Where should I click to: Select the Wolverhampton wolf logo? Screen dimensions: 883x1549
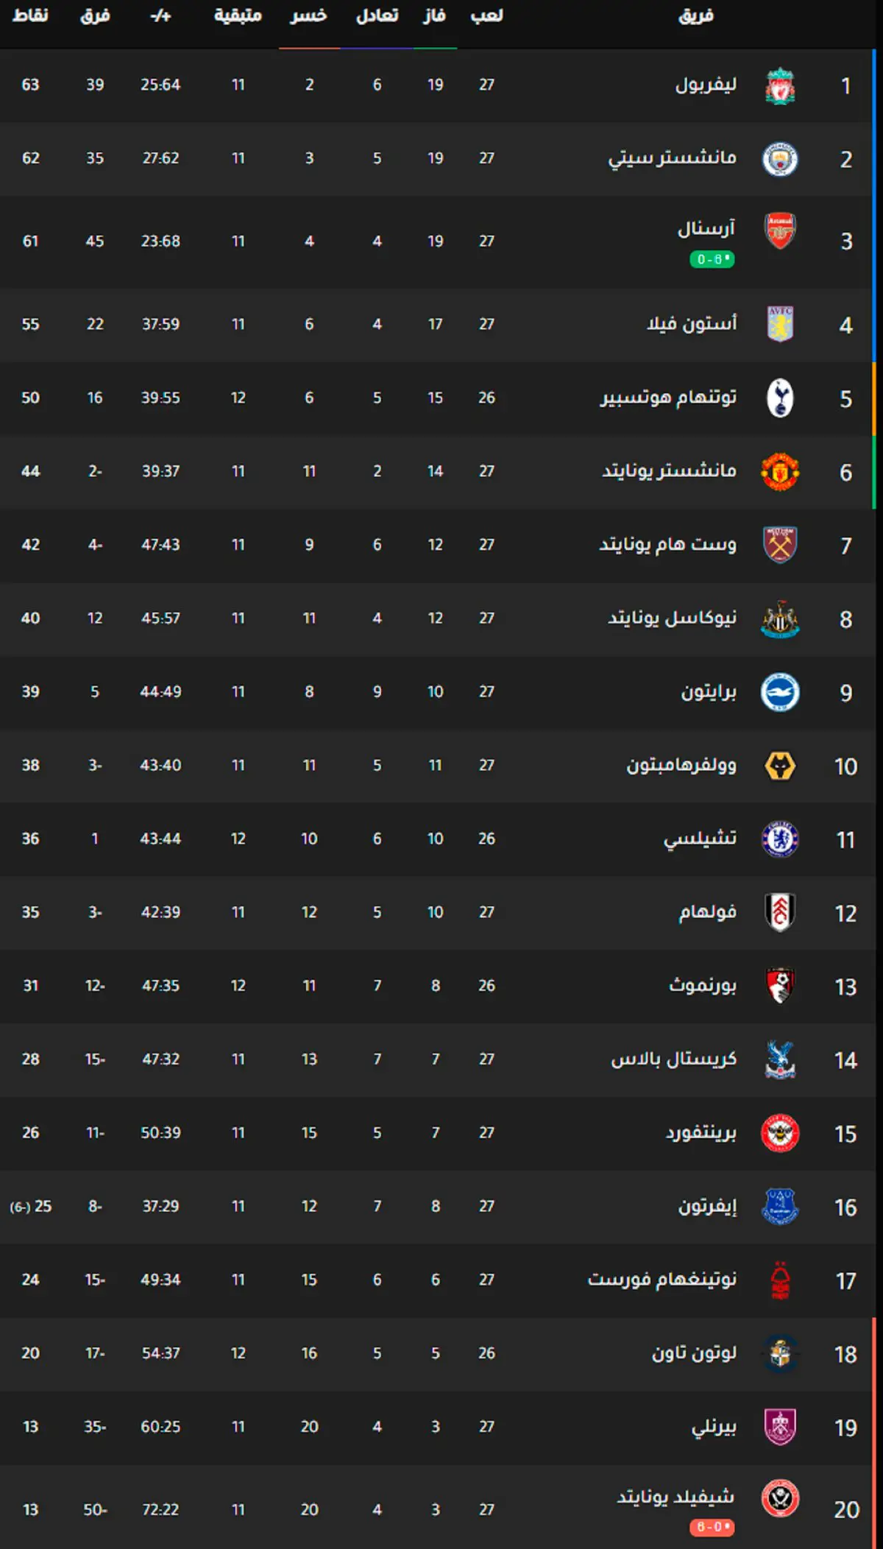pos(780,766)
